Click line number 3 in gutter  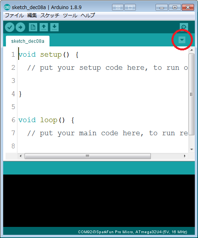coord(13,81)
